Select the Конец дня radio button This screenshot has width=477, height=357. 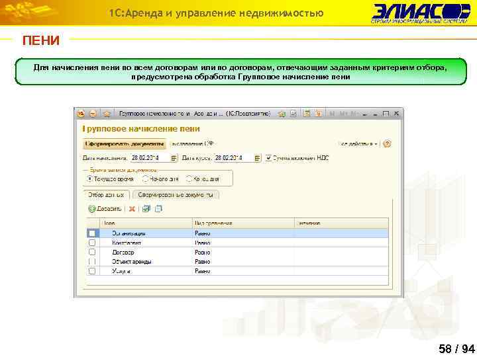[189, 179]
